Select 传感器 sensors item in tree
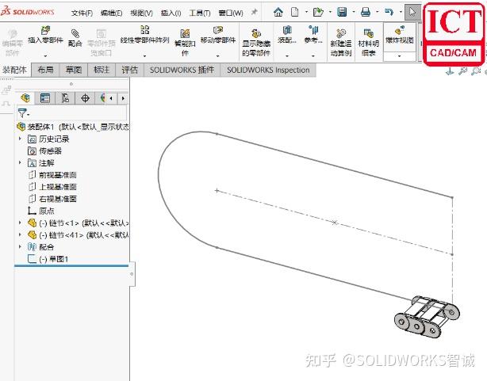This screenshot has width=487, height=381. point(44,150)
